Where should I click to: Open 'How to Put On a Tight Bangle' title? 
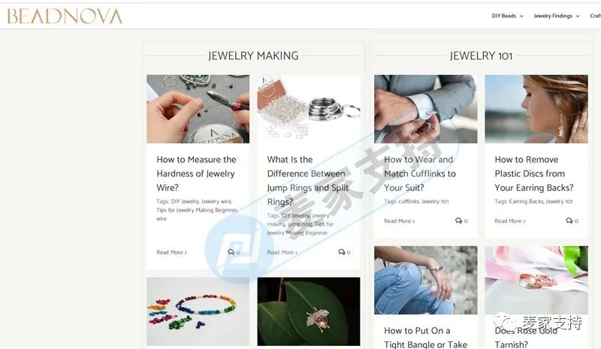(425, 338)
